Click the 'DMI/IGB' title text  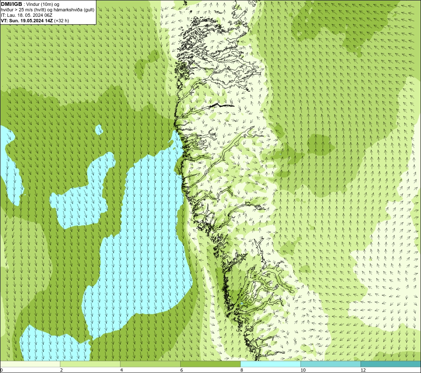pos(11,4)
